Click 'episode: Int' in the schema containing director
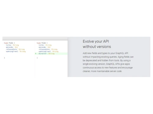This screenshot has width=153, height=114. (x=44, y=47)
